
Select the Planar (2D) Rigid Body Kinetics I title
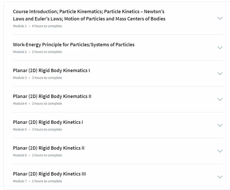coord(48,122)
